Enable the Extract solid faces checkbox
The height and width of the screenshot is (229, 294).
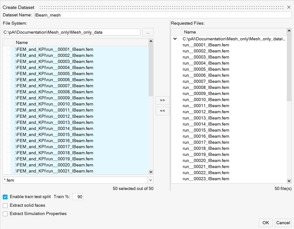point(5,205)
